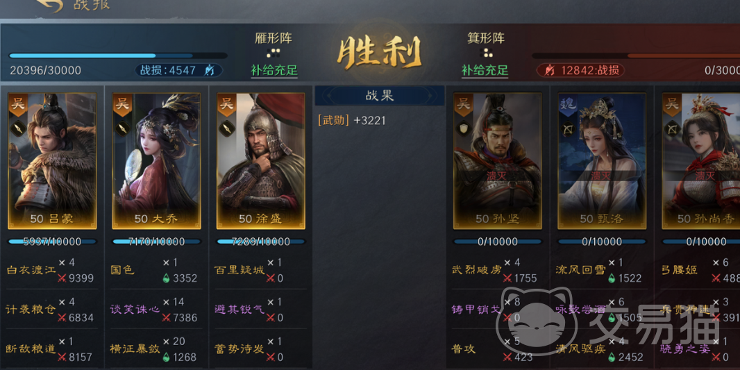The image size is (740, 370).
Task: Click the 箕形阵 formation dots icon
Action: pos(486,52)
